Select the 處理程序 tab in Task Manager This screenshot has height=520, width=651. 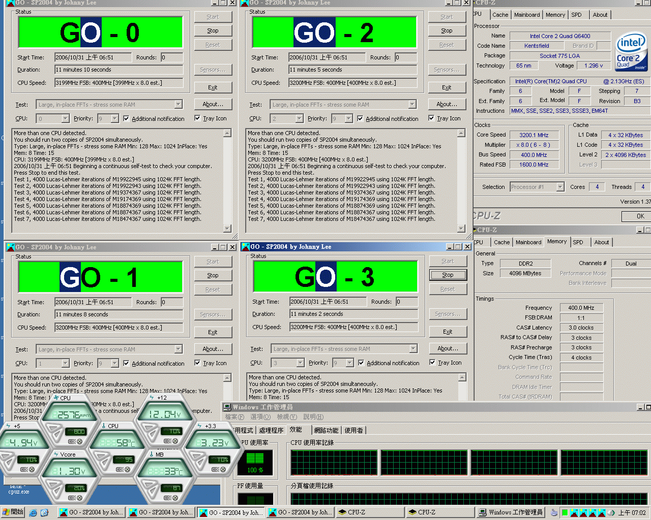click(x=271, y=430)
